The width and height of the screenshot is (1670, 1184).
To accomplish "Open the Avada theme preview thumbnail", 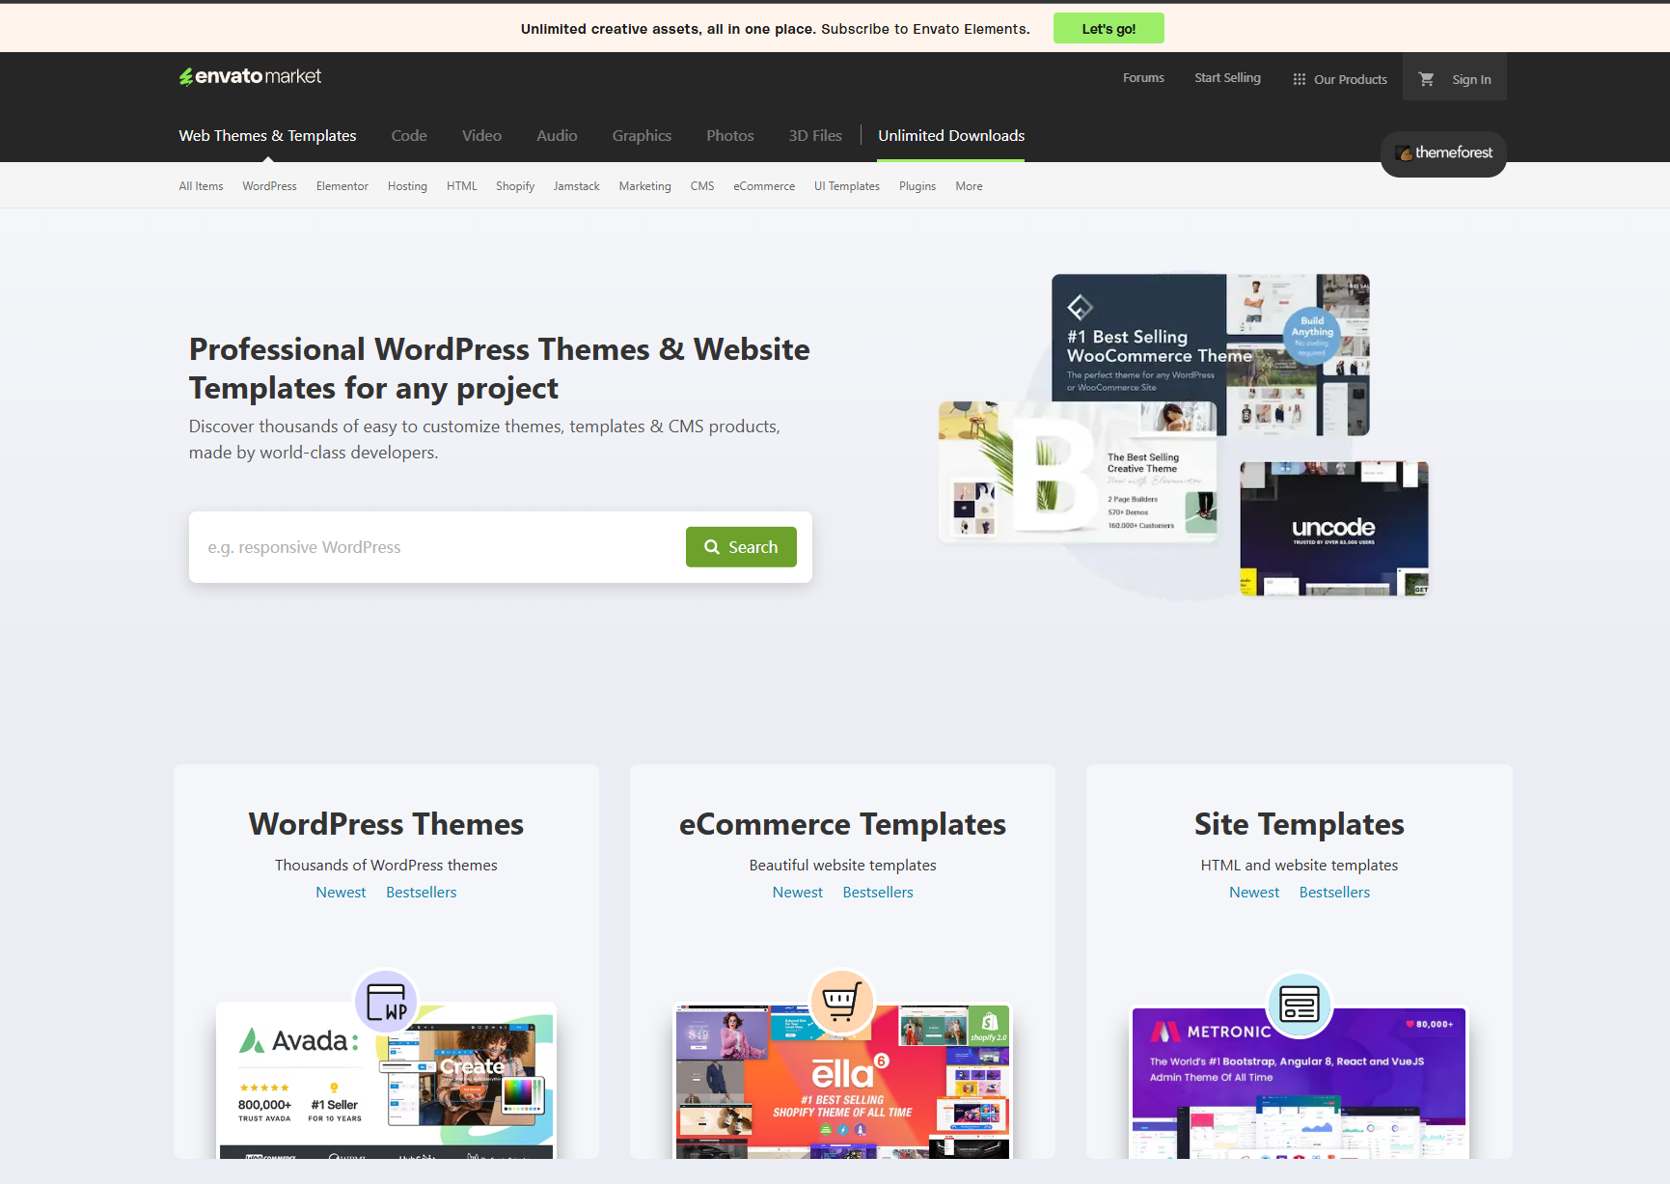I will [386, 1081].
